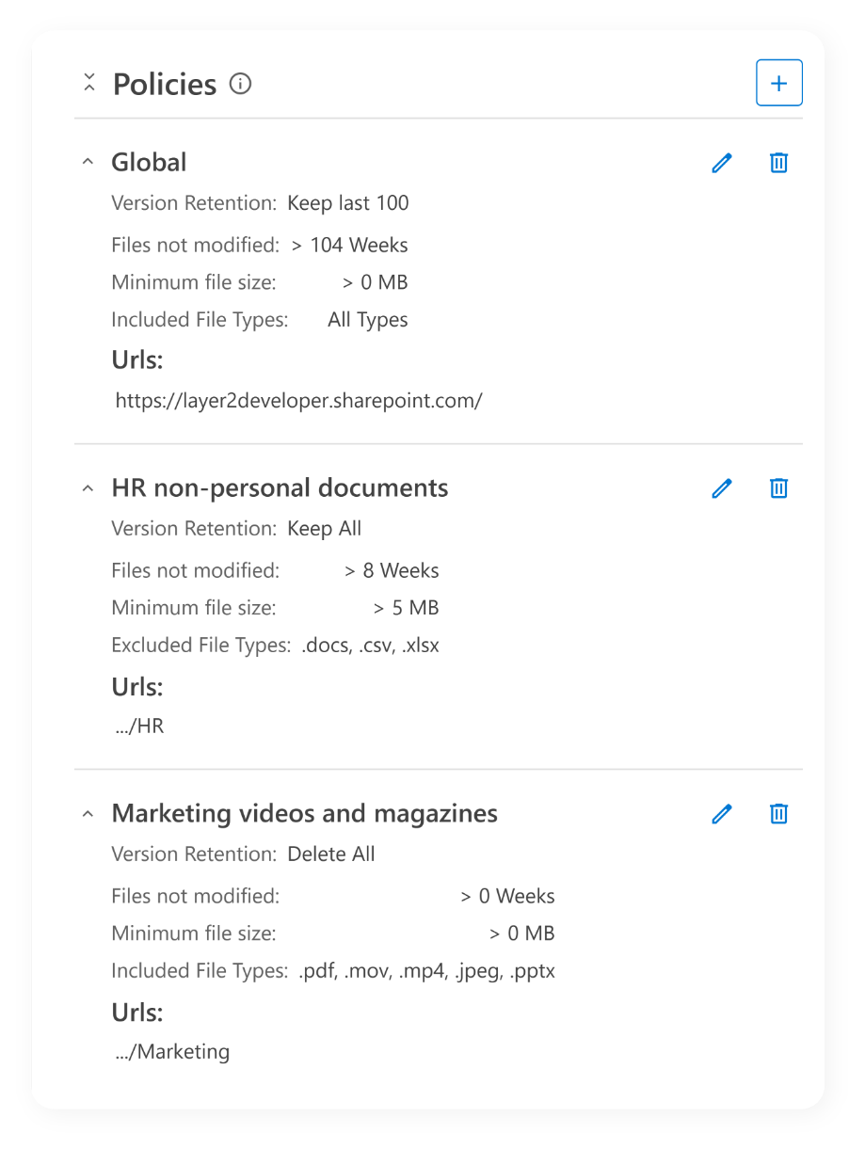Click the Keep last 100 retention value
The width and height of the screenshot is (865, 1149).
347,203
